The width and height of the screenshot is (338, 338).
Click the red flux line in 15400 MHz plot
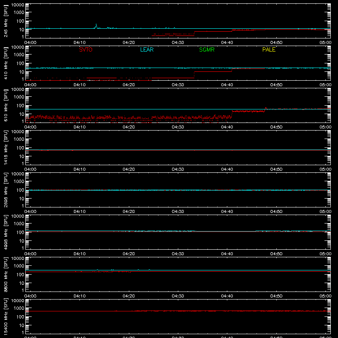coord(178,311)
